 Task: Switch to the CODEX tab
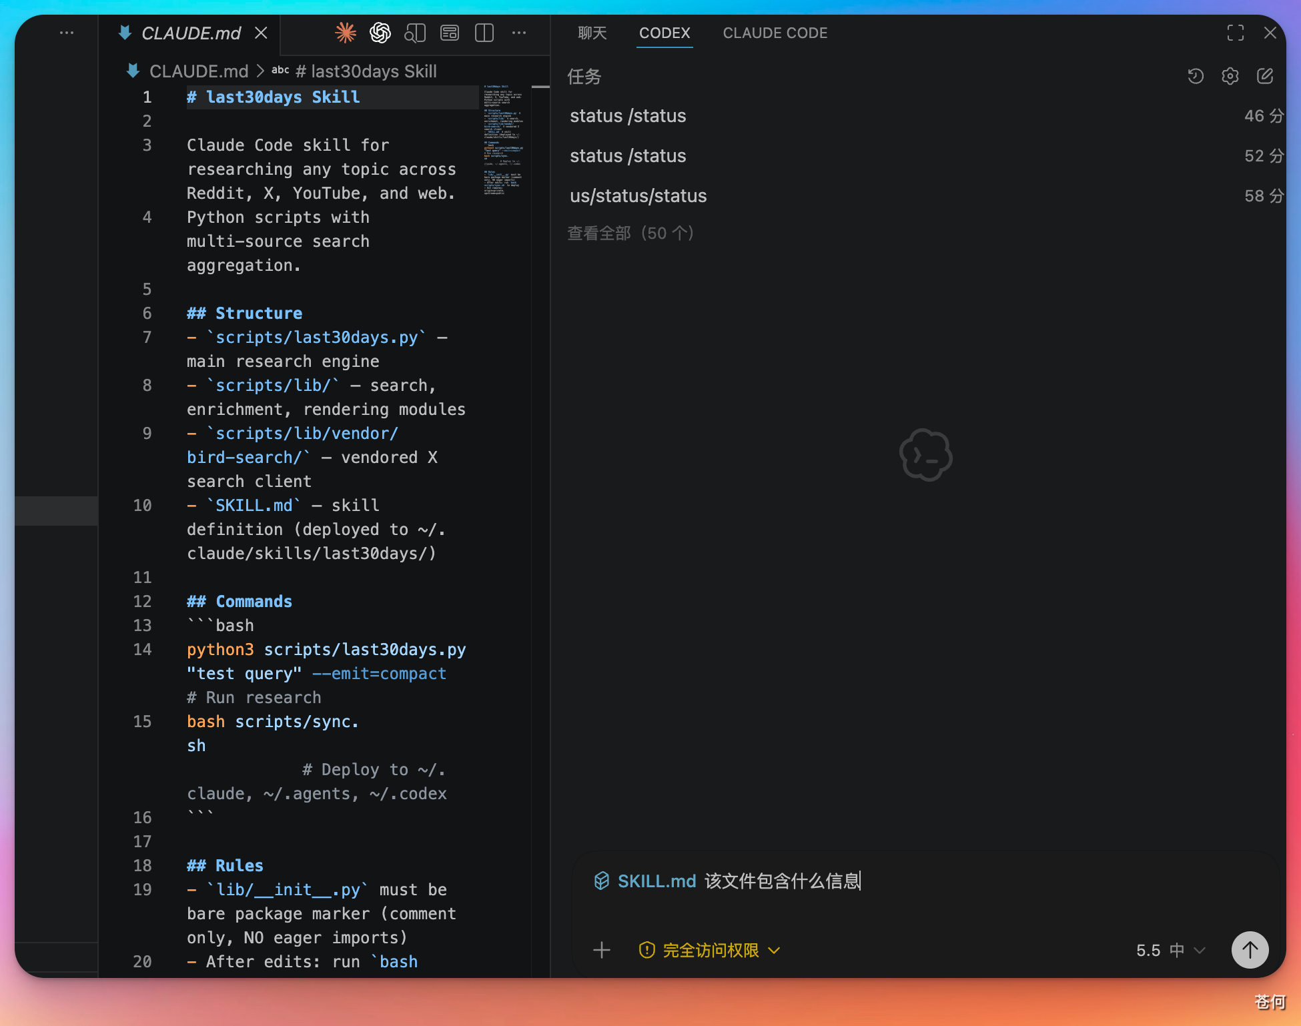pyautogui.click(x=665, y=33)
